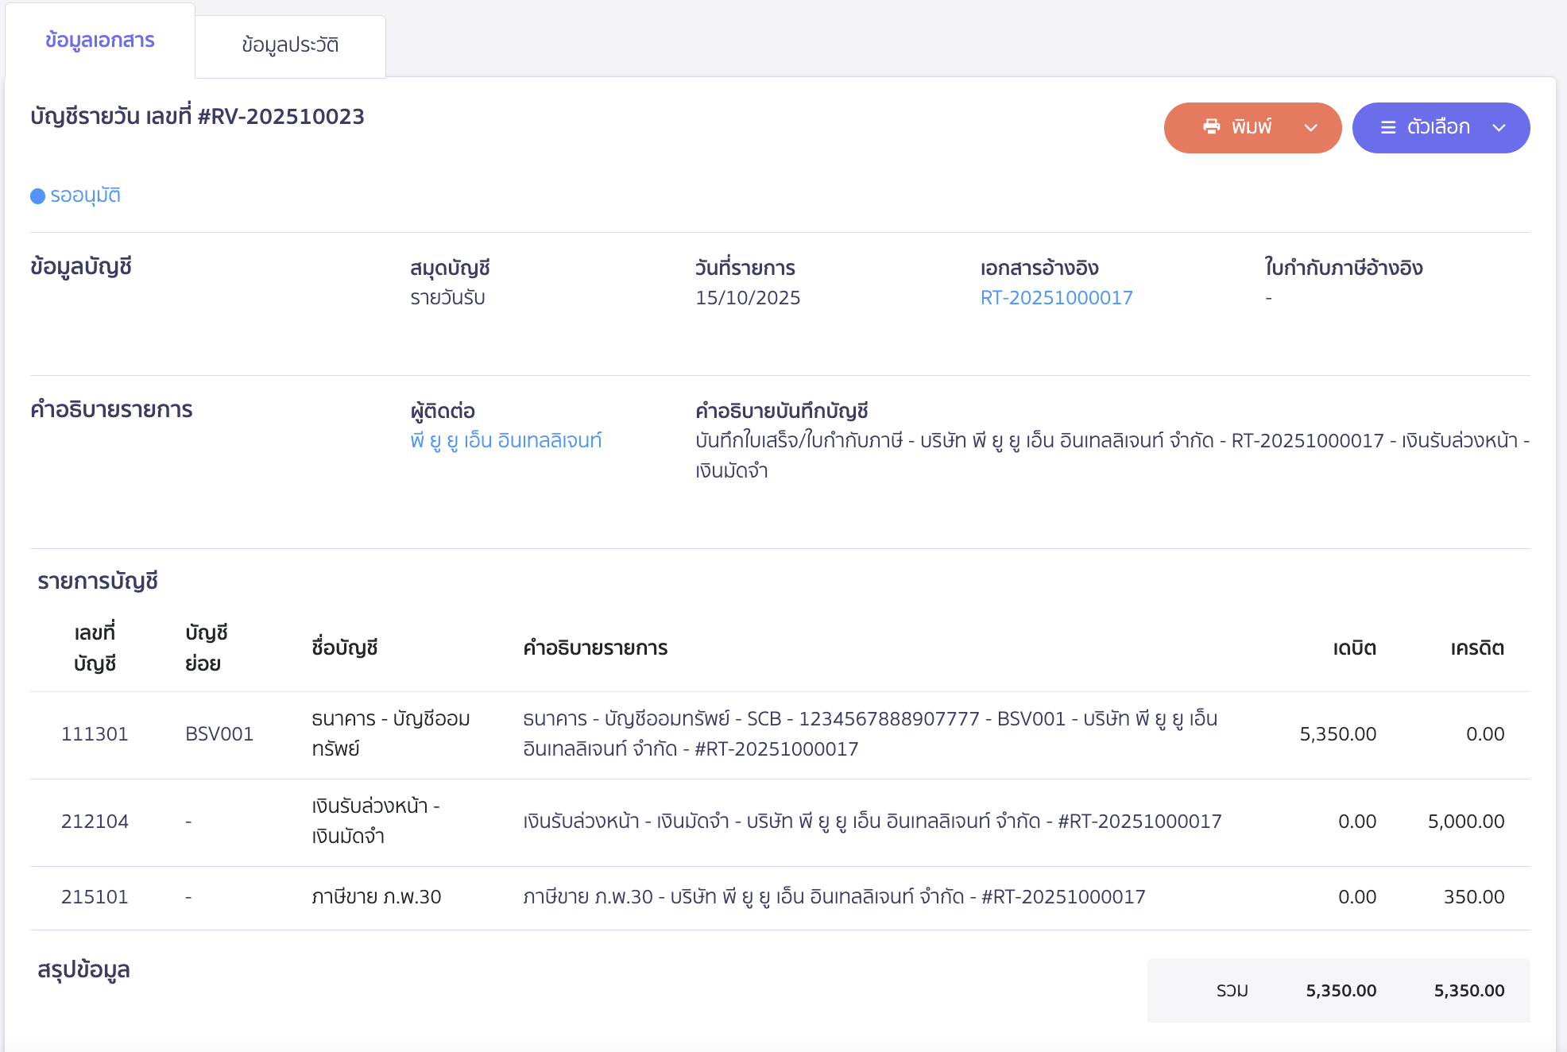Select account row 215101 ภาษีขาย
This screenshot has width=1567, height=1052.
click(x=95, y=897)
